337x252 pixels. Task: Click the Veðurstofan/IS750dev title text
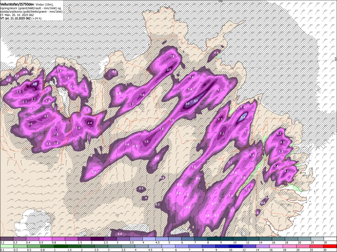click(x=17, y=4)
